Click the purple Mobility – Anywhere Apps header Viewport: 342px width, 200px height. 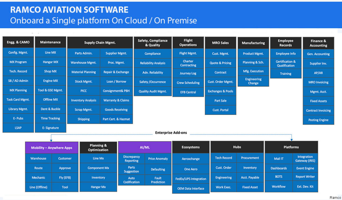pos(52,148)
